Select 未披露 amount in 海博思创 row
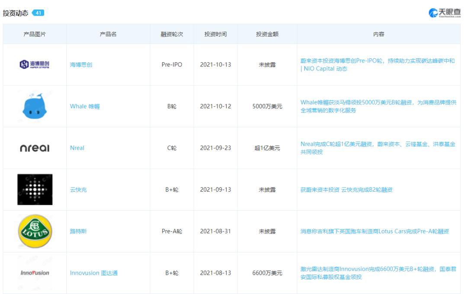This screenshot has width=467, height=294. (267, 65)
